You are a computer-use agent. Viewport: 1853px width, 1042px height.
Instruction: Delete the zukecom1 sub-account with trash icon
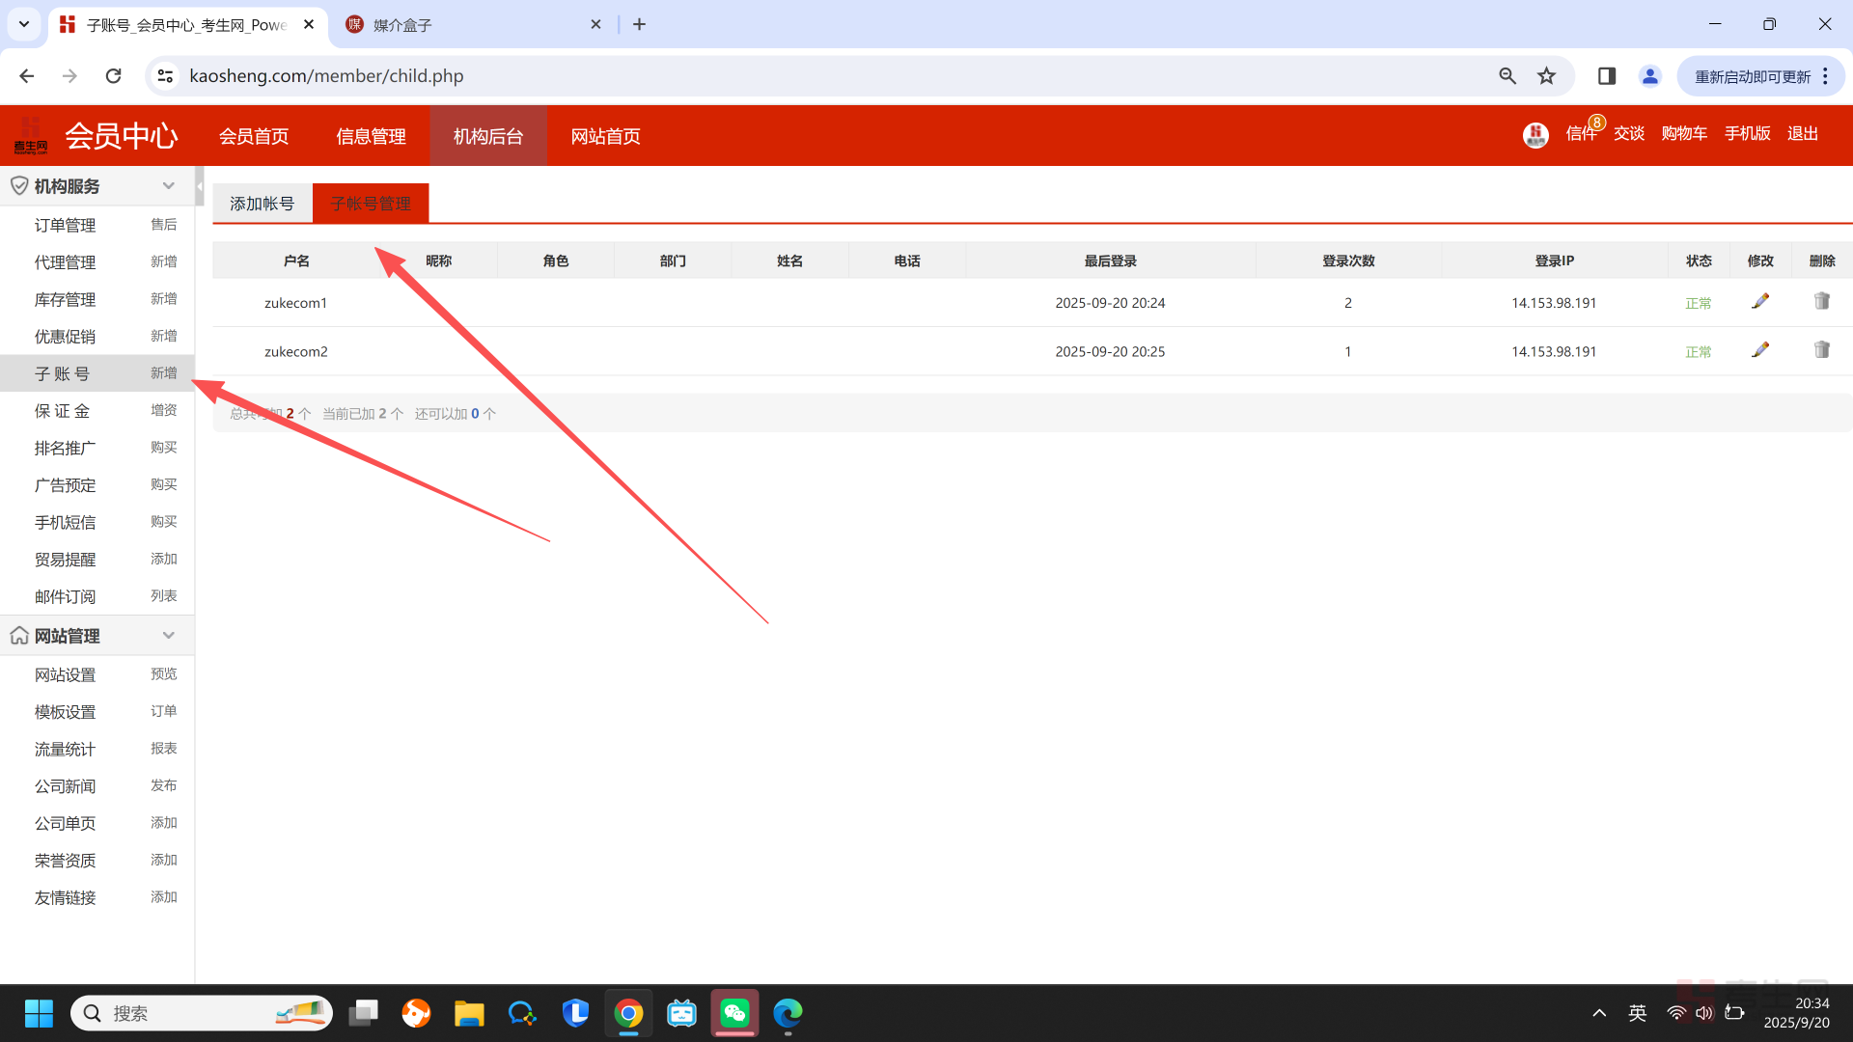[1821, 302]
